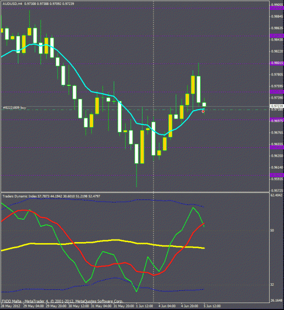Click the 0.98220 price axis value
The width and height of the screenshot is (284, 310).
[x=277, y=51]
